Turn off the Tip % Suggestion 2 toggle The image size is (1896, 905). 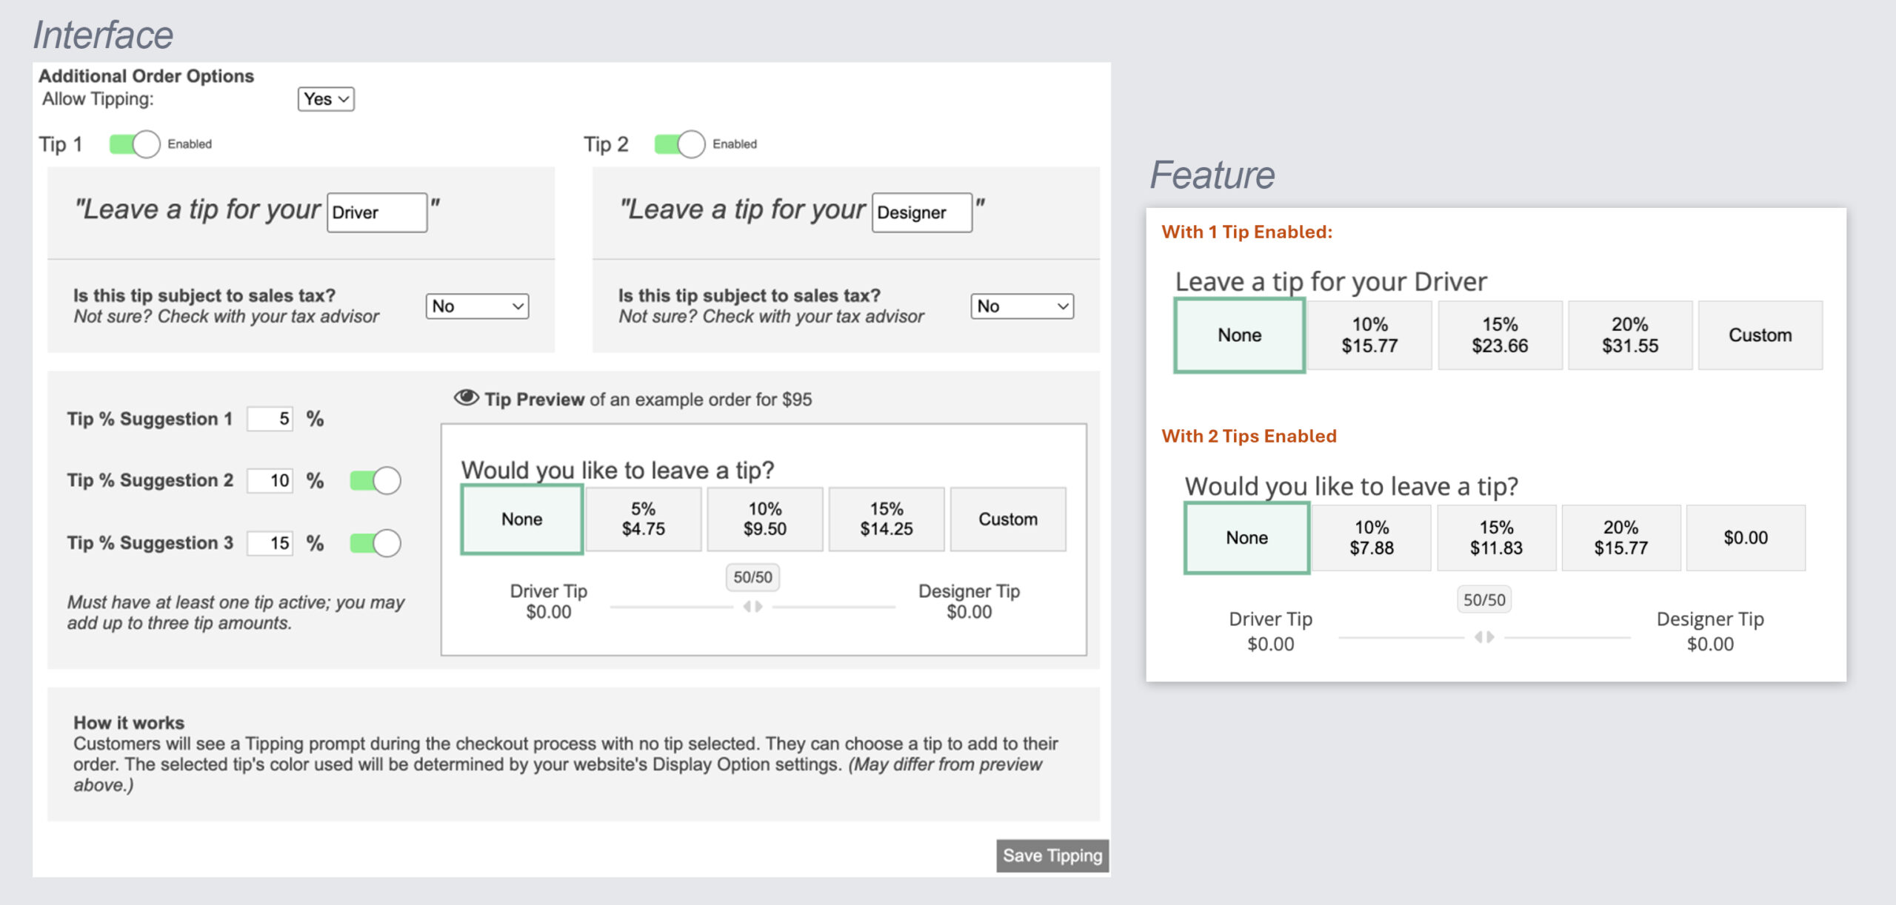point(375,481)
